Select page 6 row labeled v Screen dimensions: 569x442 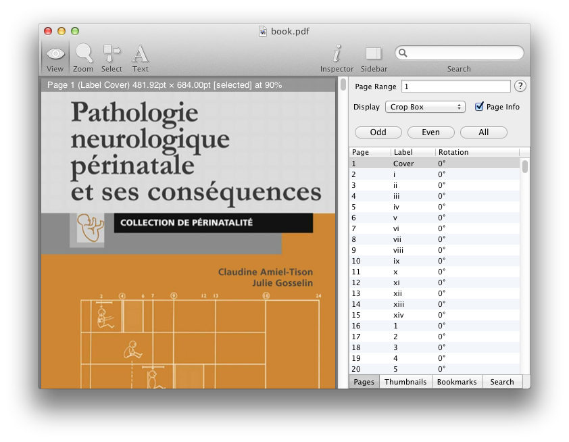tap(435, 218)
